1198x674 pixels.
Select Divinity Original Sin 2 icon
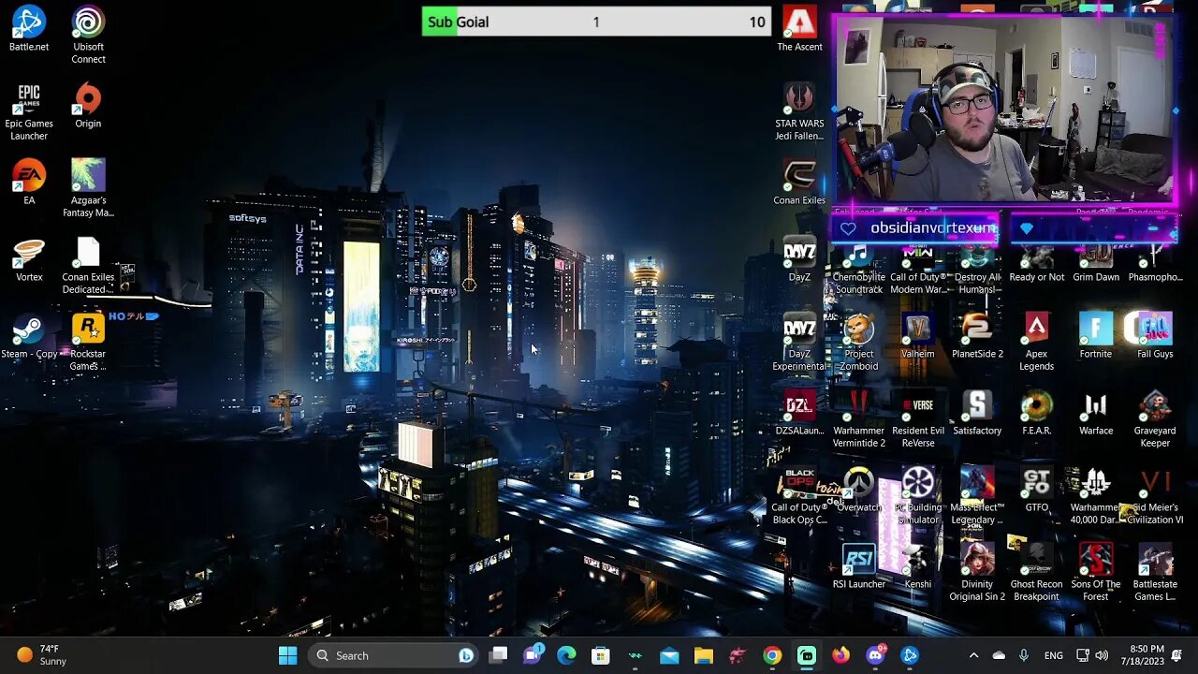977,573
